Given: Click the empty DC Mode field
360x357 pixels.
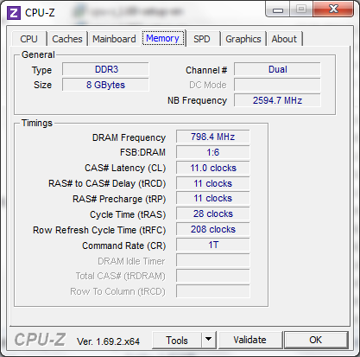Looking at the screenshot, I should 277,85.
